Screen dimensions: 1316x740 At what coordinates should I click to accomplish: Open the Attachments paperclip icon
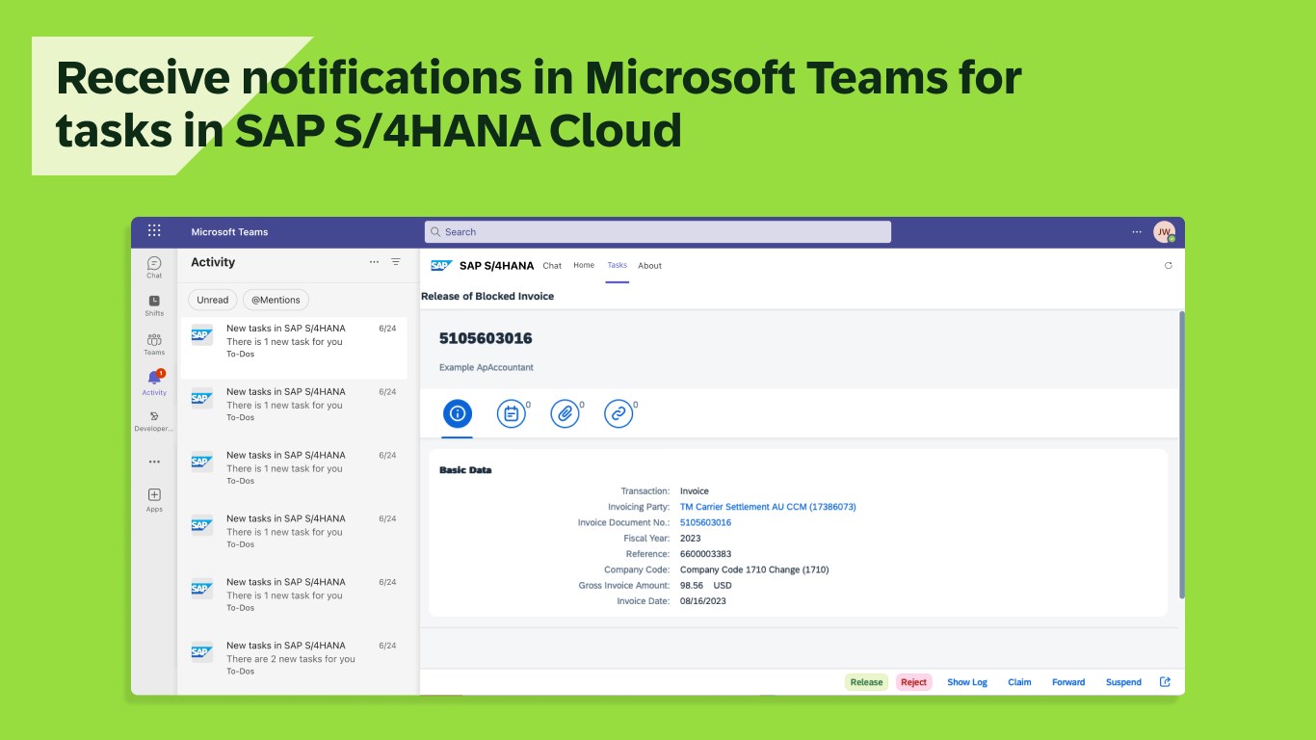566,413
